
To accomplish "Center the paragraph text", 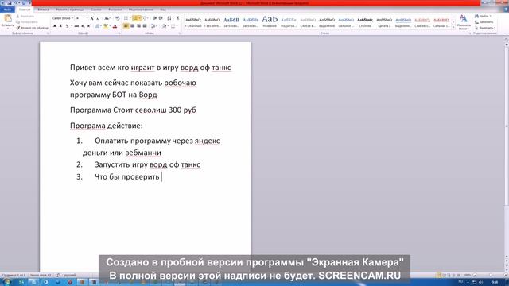I will 132,26.
